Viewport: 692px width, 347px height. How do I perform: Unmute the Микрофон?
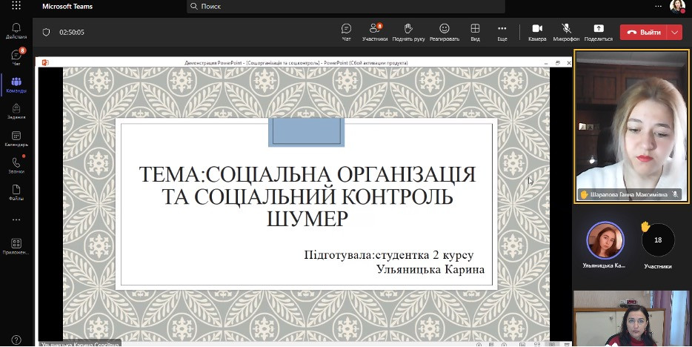tap(566, 32)
